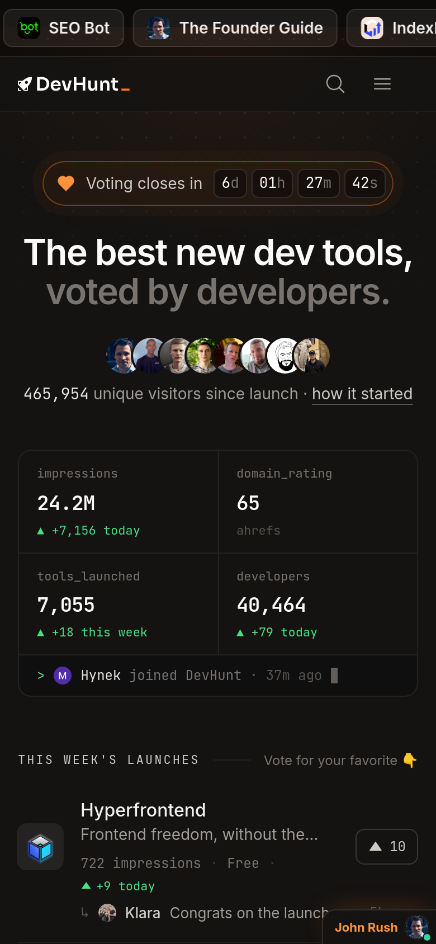Click 'Frontend freedom, without the...' description
The image size is (436, 944).
point(200,834)
